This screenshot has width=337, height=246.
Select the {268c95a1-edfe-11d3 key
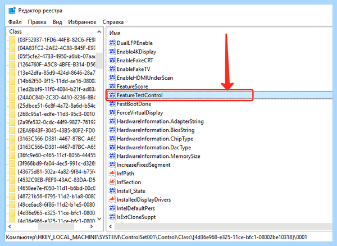[57, 114]
